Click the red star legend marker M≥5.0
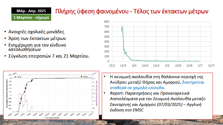The width and height of the screenshot is (223, 125). [82, 76]
